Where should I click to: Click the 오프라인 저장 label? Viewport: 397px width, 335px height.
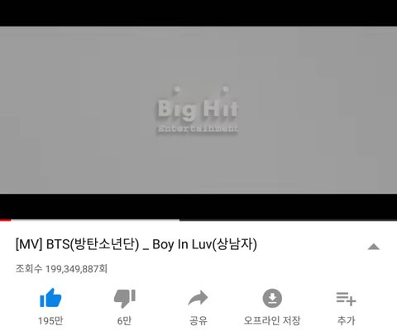click(x=272, y=321)
